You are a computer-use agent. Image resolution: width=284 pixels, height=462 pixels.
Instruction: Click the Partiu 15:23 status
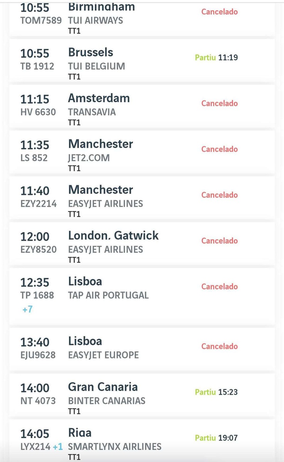(x=216, y=392)
